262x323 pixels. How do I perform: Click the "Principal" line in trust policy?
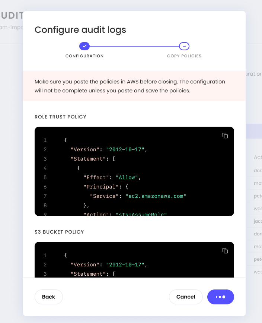point(106,187)
